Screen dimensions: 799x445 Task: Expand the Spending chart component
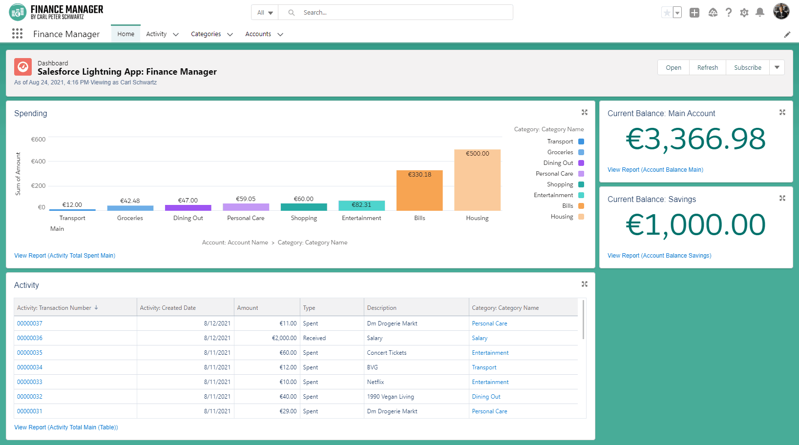(x=585, y=112)
